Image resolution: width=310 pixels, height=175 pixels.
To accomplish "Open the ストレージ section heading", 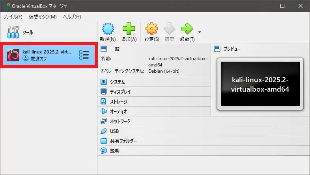I will (x=119, y=102).
